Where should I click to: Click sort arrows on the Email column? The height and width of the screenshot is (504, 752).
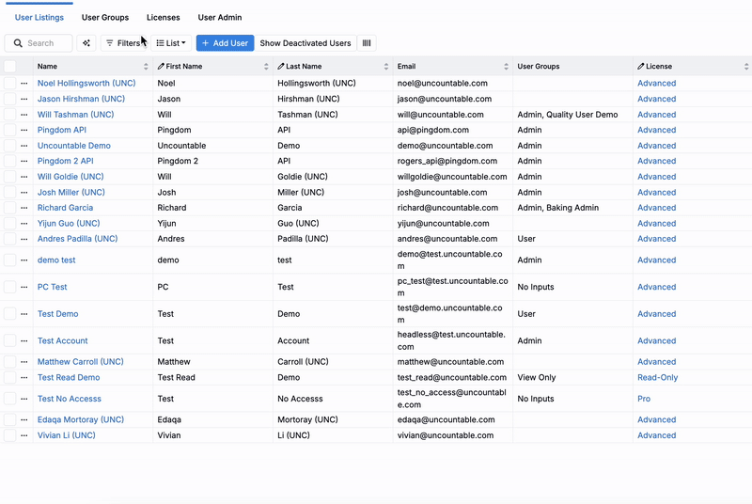click(507, 67)
